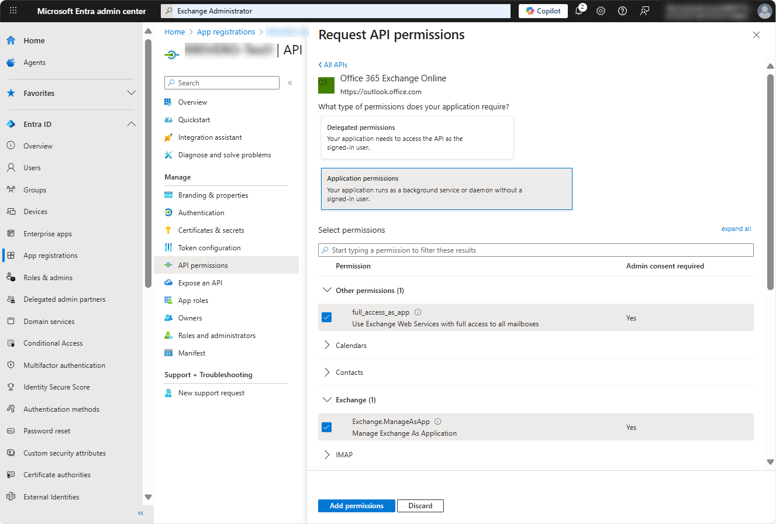
Task: Open the settings gear
Action: (x=601, y=11)
